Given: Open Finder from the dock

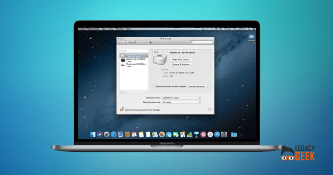Looking at the screenshot, I should (93, 135).
